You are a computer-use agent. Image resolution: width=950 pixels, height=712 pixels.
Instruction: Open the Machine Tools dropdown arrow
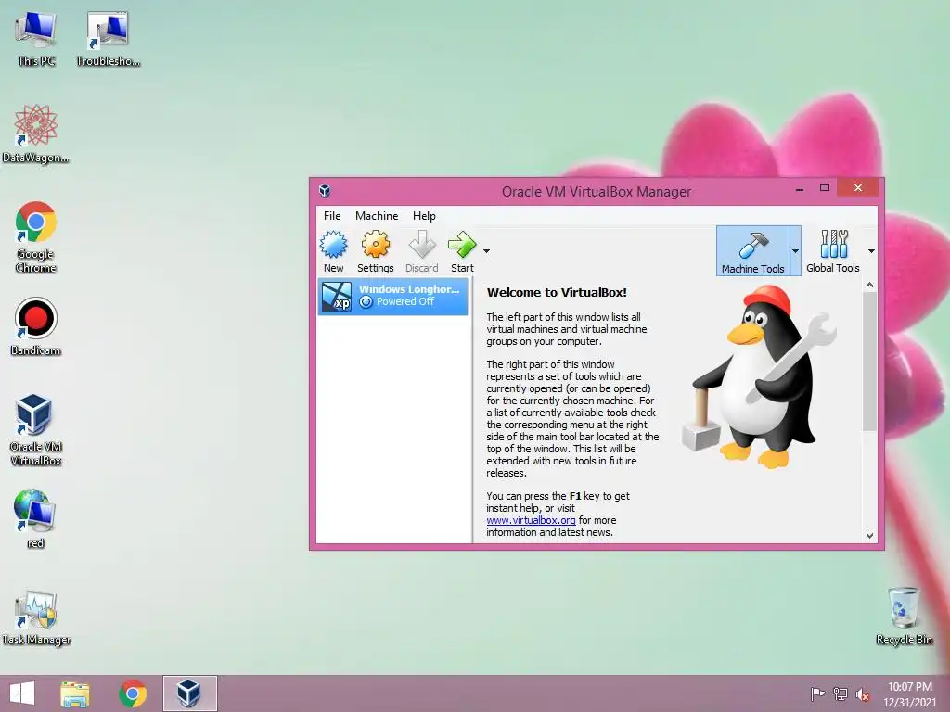click(795, 251)
